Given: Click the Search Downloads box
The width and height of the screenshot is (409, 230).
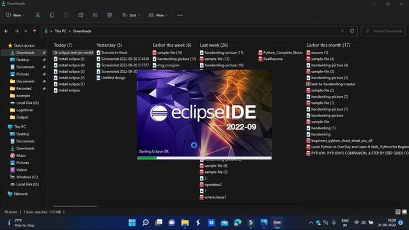Looking at the screenshot, I should click(383, 31).
